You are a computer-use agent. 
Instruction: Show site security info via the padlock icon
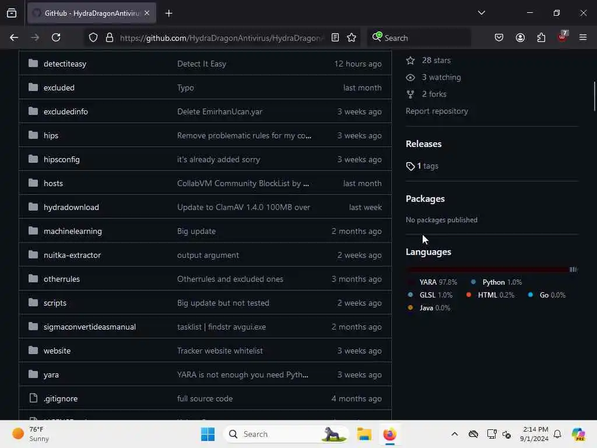(110, 37)
